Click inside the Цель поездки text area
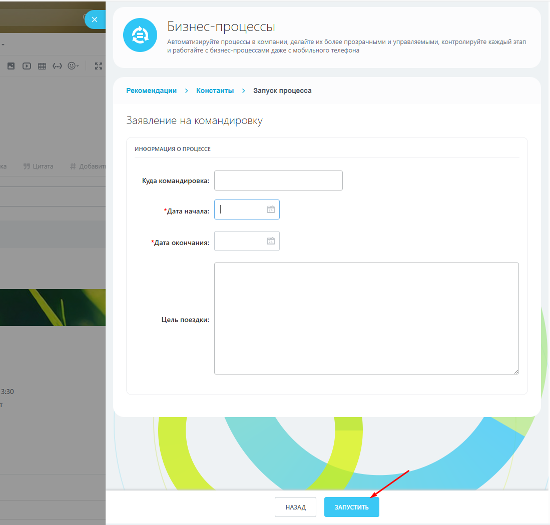Screen dimensions: 550x525 tap(366, 318)
